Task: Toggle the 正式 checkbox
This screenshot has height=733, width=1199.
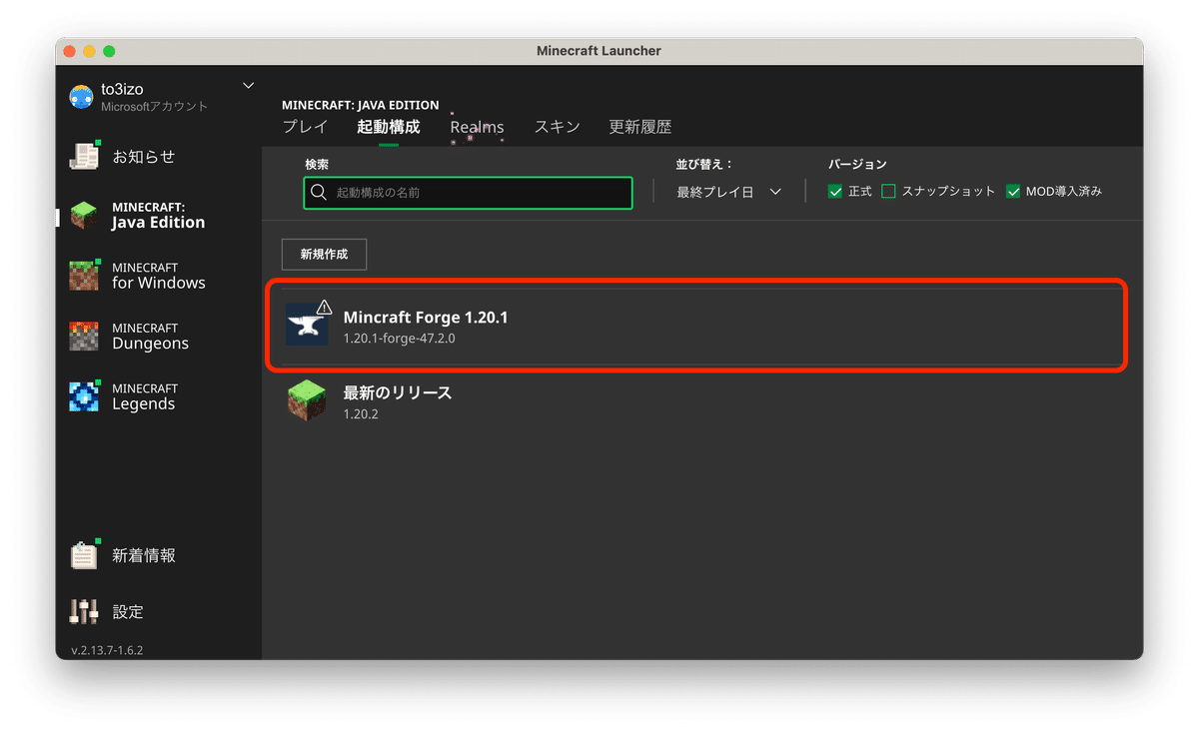Action: click(x=835, y=192)
